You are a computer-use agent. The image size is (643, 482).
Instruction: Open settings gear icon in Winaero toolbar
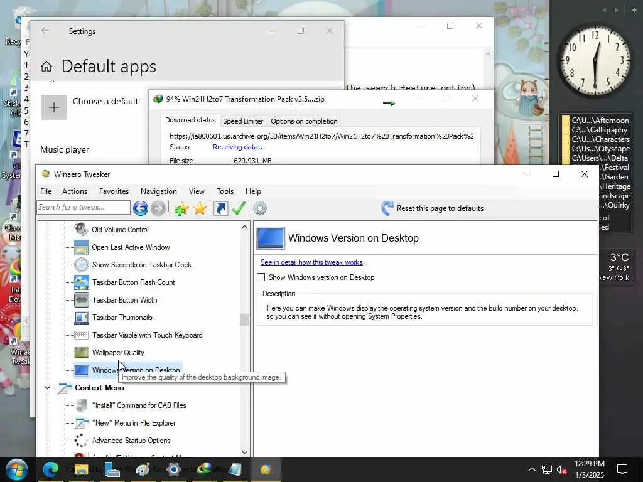point(259,208)
